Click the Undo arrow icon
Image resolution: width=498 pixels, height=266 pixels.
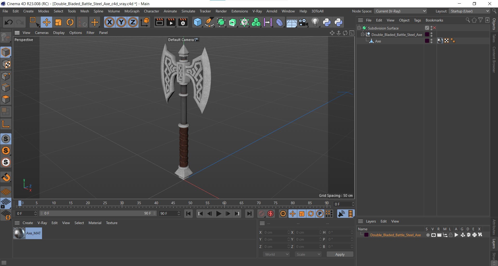tap(8, 22)
